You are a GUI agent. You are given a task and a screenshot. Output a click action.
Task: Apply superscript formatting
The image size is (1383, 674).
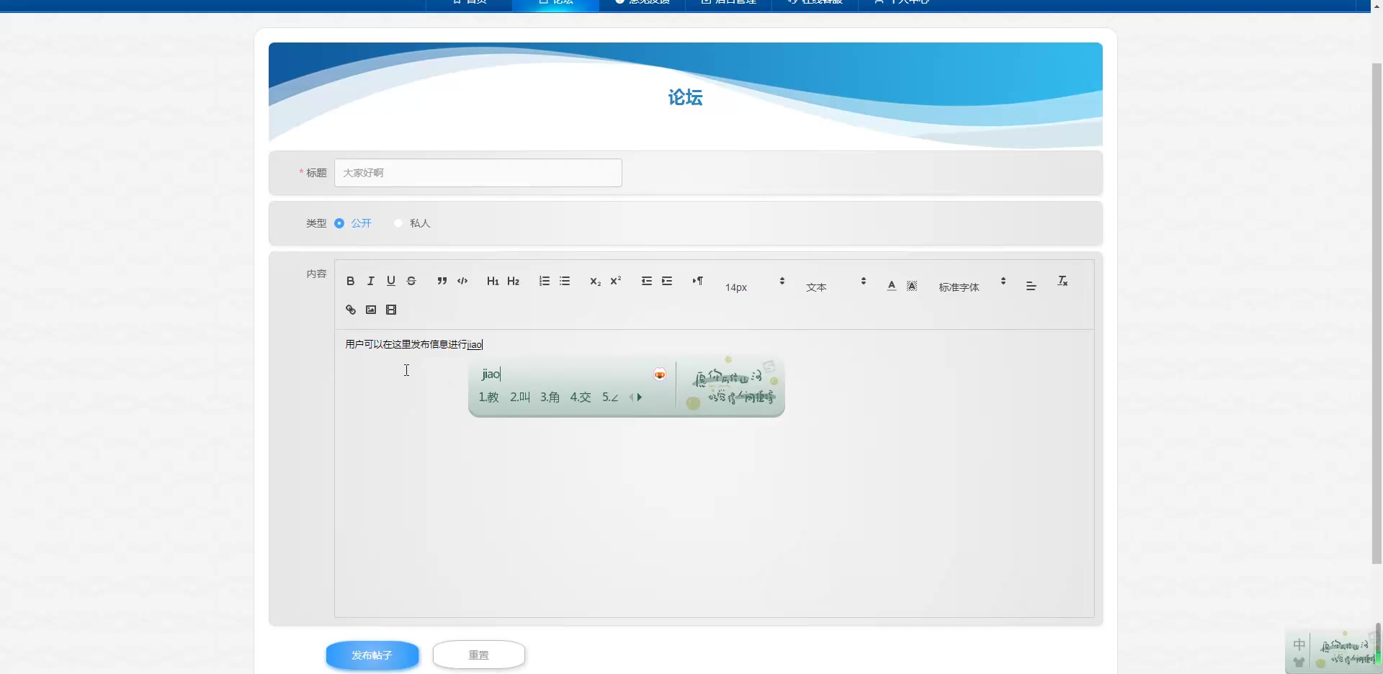pyautogui.click(x=615, y=281)
